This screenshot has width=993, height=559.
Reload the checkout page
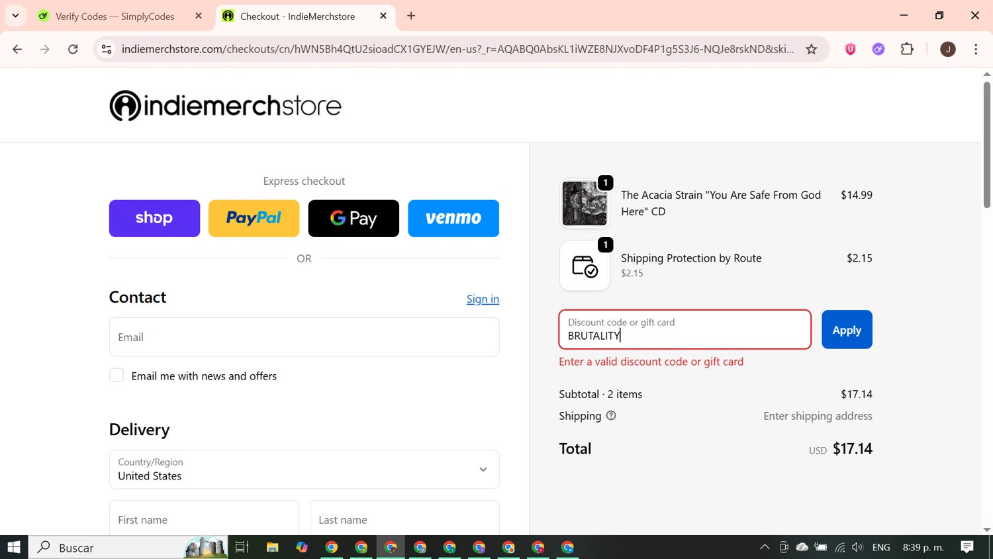tap(73, 49)
